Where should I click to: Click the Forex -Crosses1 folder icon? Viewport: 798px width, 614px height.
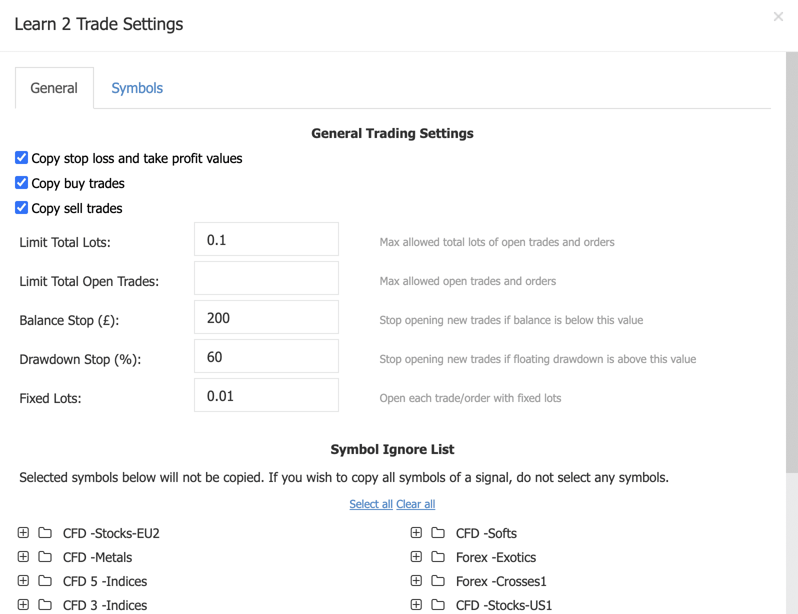pyautogui.click(x=438, y=581)
